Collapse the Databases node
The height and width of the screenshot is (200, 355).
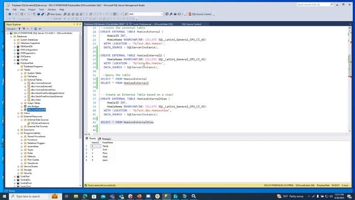pyautogui.click(x=11, y=36)
